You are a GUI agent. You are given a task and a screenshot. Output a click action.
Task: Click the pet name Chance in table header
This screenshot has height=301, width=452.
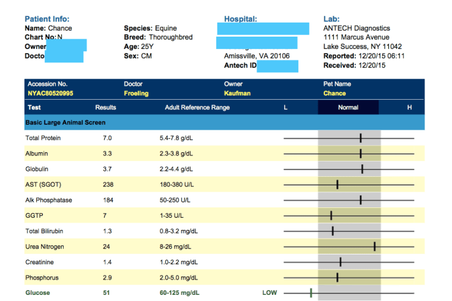(x=334, y=94)
